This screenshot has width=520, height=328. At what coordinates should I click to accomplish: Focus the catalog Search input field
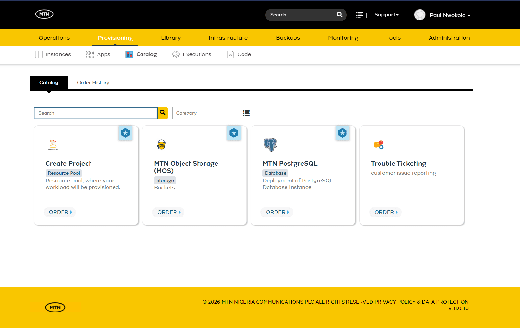(x=96, y=113)
